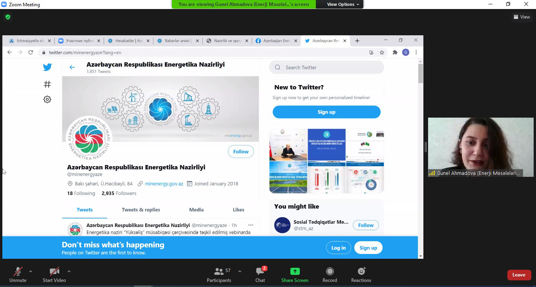536x287 pixels.
Task: Click the Search Twitter field
Action: [330, 67]
